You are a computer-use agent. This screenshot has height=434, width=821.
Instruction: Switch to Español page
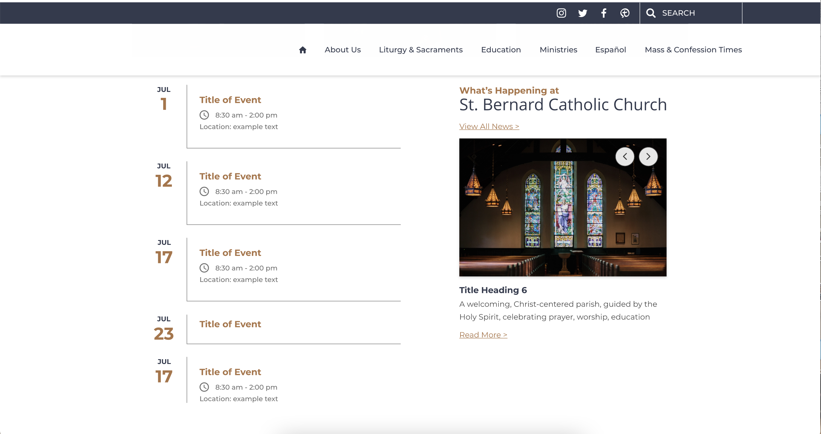610,50
